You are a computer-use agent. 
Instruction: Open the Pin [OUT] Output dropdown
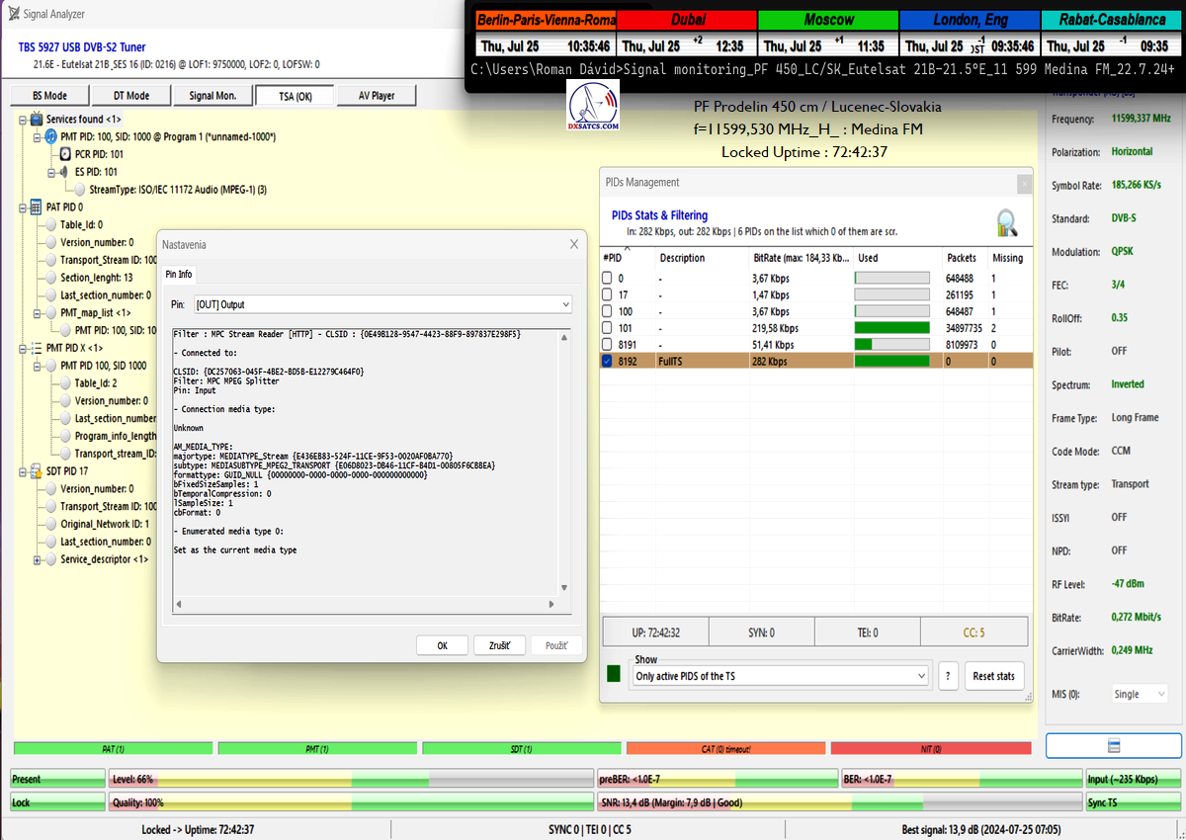pos(382,304)
